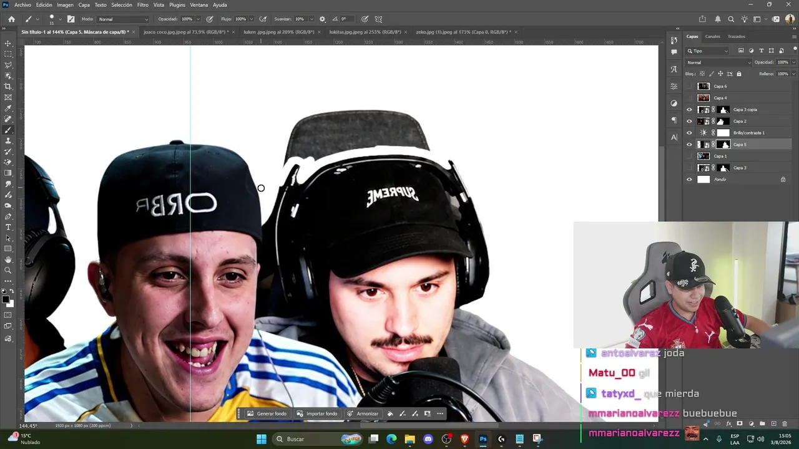Select the Horizontal Type tool
799x449 pixels.
(8, 227)
